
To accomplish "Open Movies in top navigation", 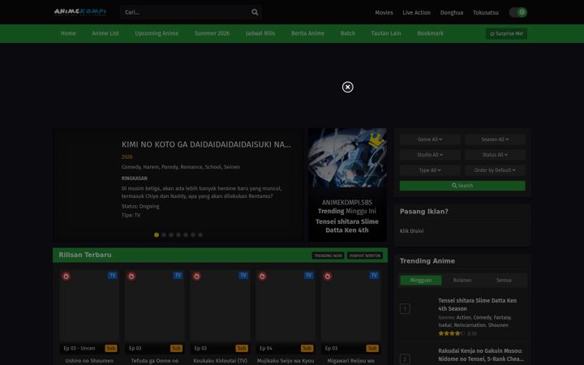I will [x=384, y=12].
